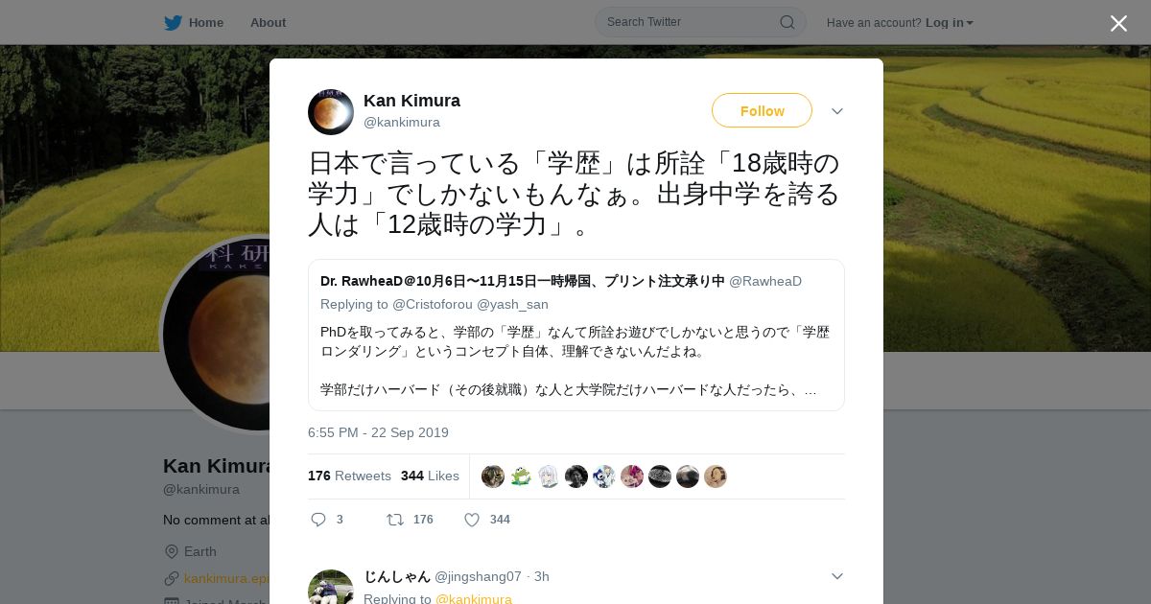Go to the About menu item
Viewport: 1151px width, 604px height.
[x=268, y=22]
